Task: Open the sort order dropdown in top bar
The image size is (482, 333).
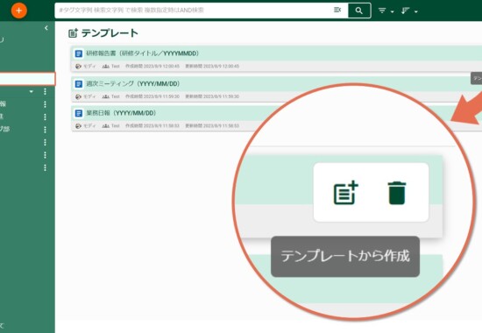Action: (x=409, y=11)
